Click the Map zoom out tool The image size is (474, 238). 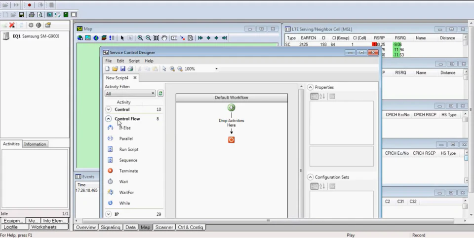tap(148, 38)
